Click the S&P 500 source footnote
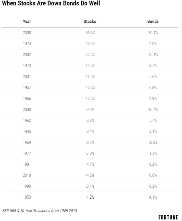 point(39,211)
